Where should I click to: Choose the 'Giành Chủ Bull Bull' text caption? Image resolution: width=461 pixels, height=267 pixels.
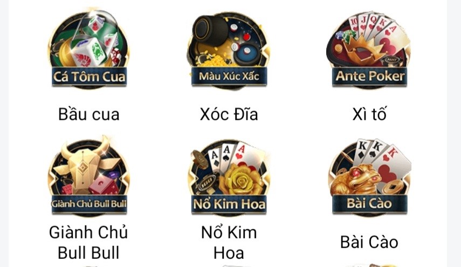(x=88, y=243)
